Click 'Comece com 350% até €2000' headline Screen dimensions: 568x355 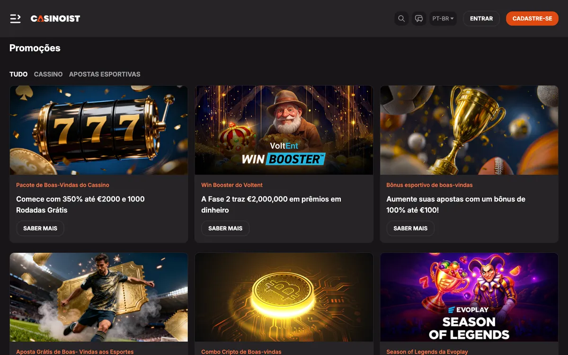click(80, 204)
